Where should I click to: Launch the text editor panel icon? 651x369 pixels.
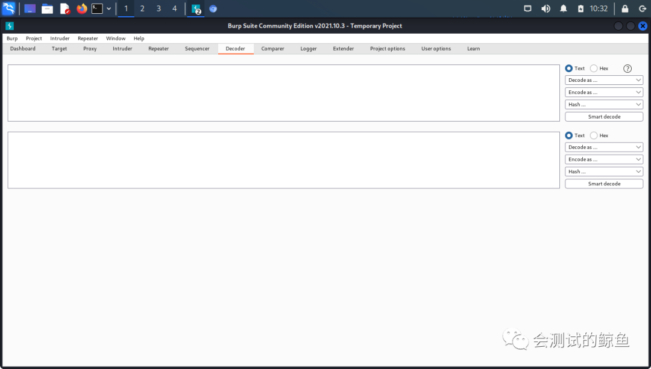(64, 8)
